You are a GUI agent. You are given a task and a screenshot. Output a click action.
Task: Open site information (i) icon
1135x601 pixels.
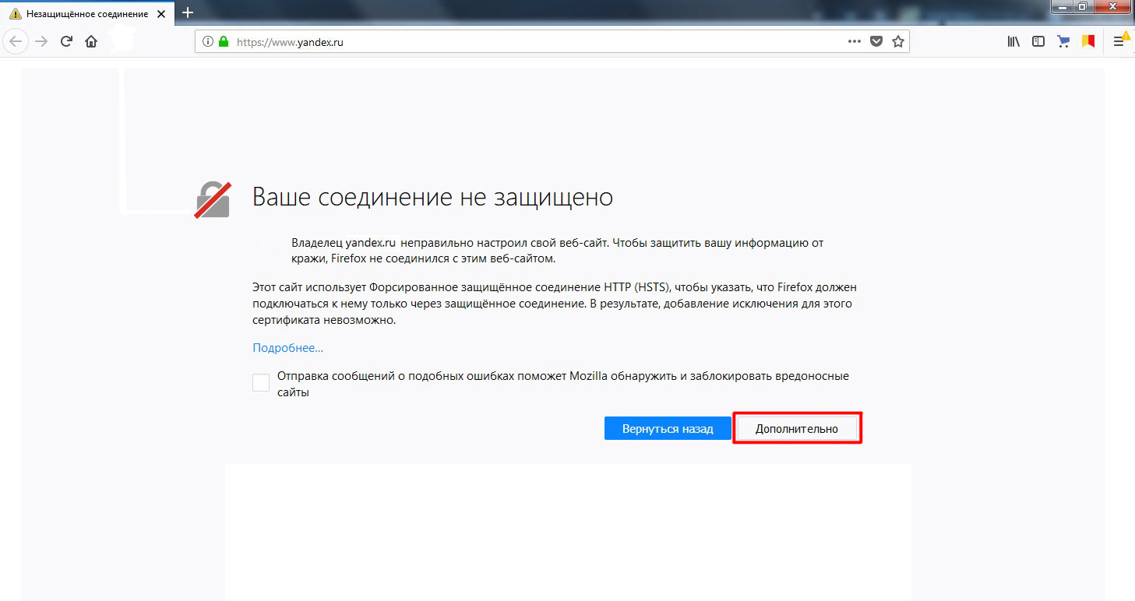click(208, 42)
